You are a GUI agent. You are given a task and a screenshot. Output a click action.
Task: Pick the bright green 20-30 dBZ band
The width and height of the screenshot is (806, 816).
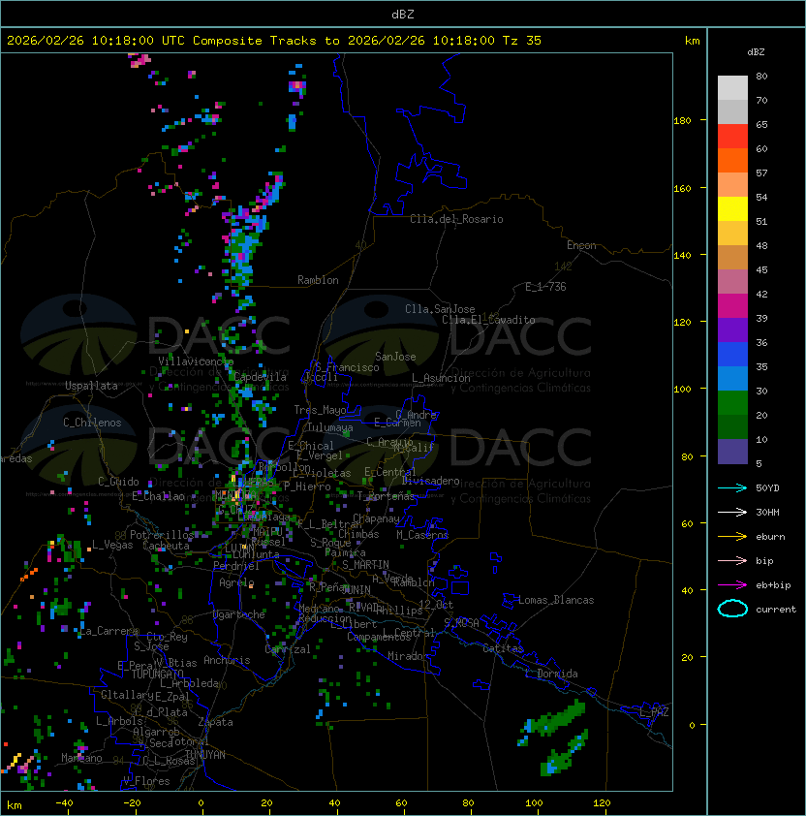pos(732,403)
